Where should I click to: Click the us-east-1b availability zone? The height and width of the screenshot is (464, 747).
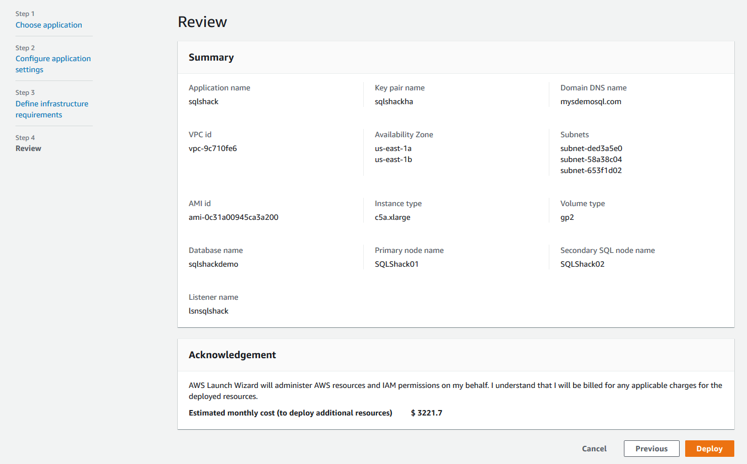click(x=393, y=159)
